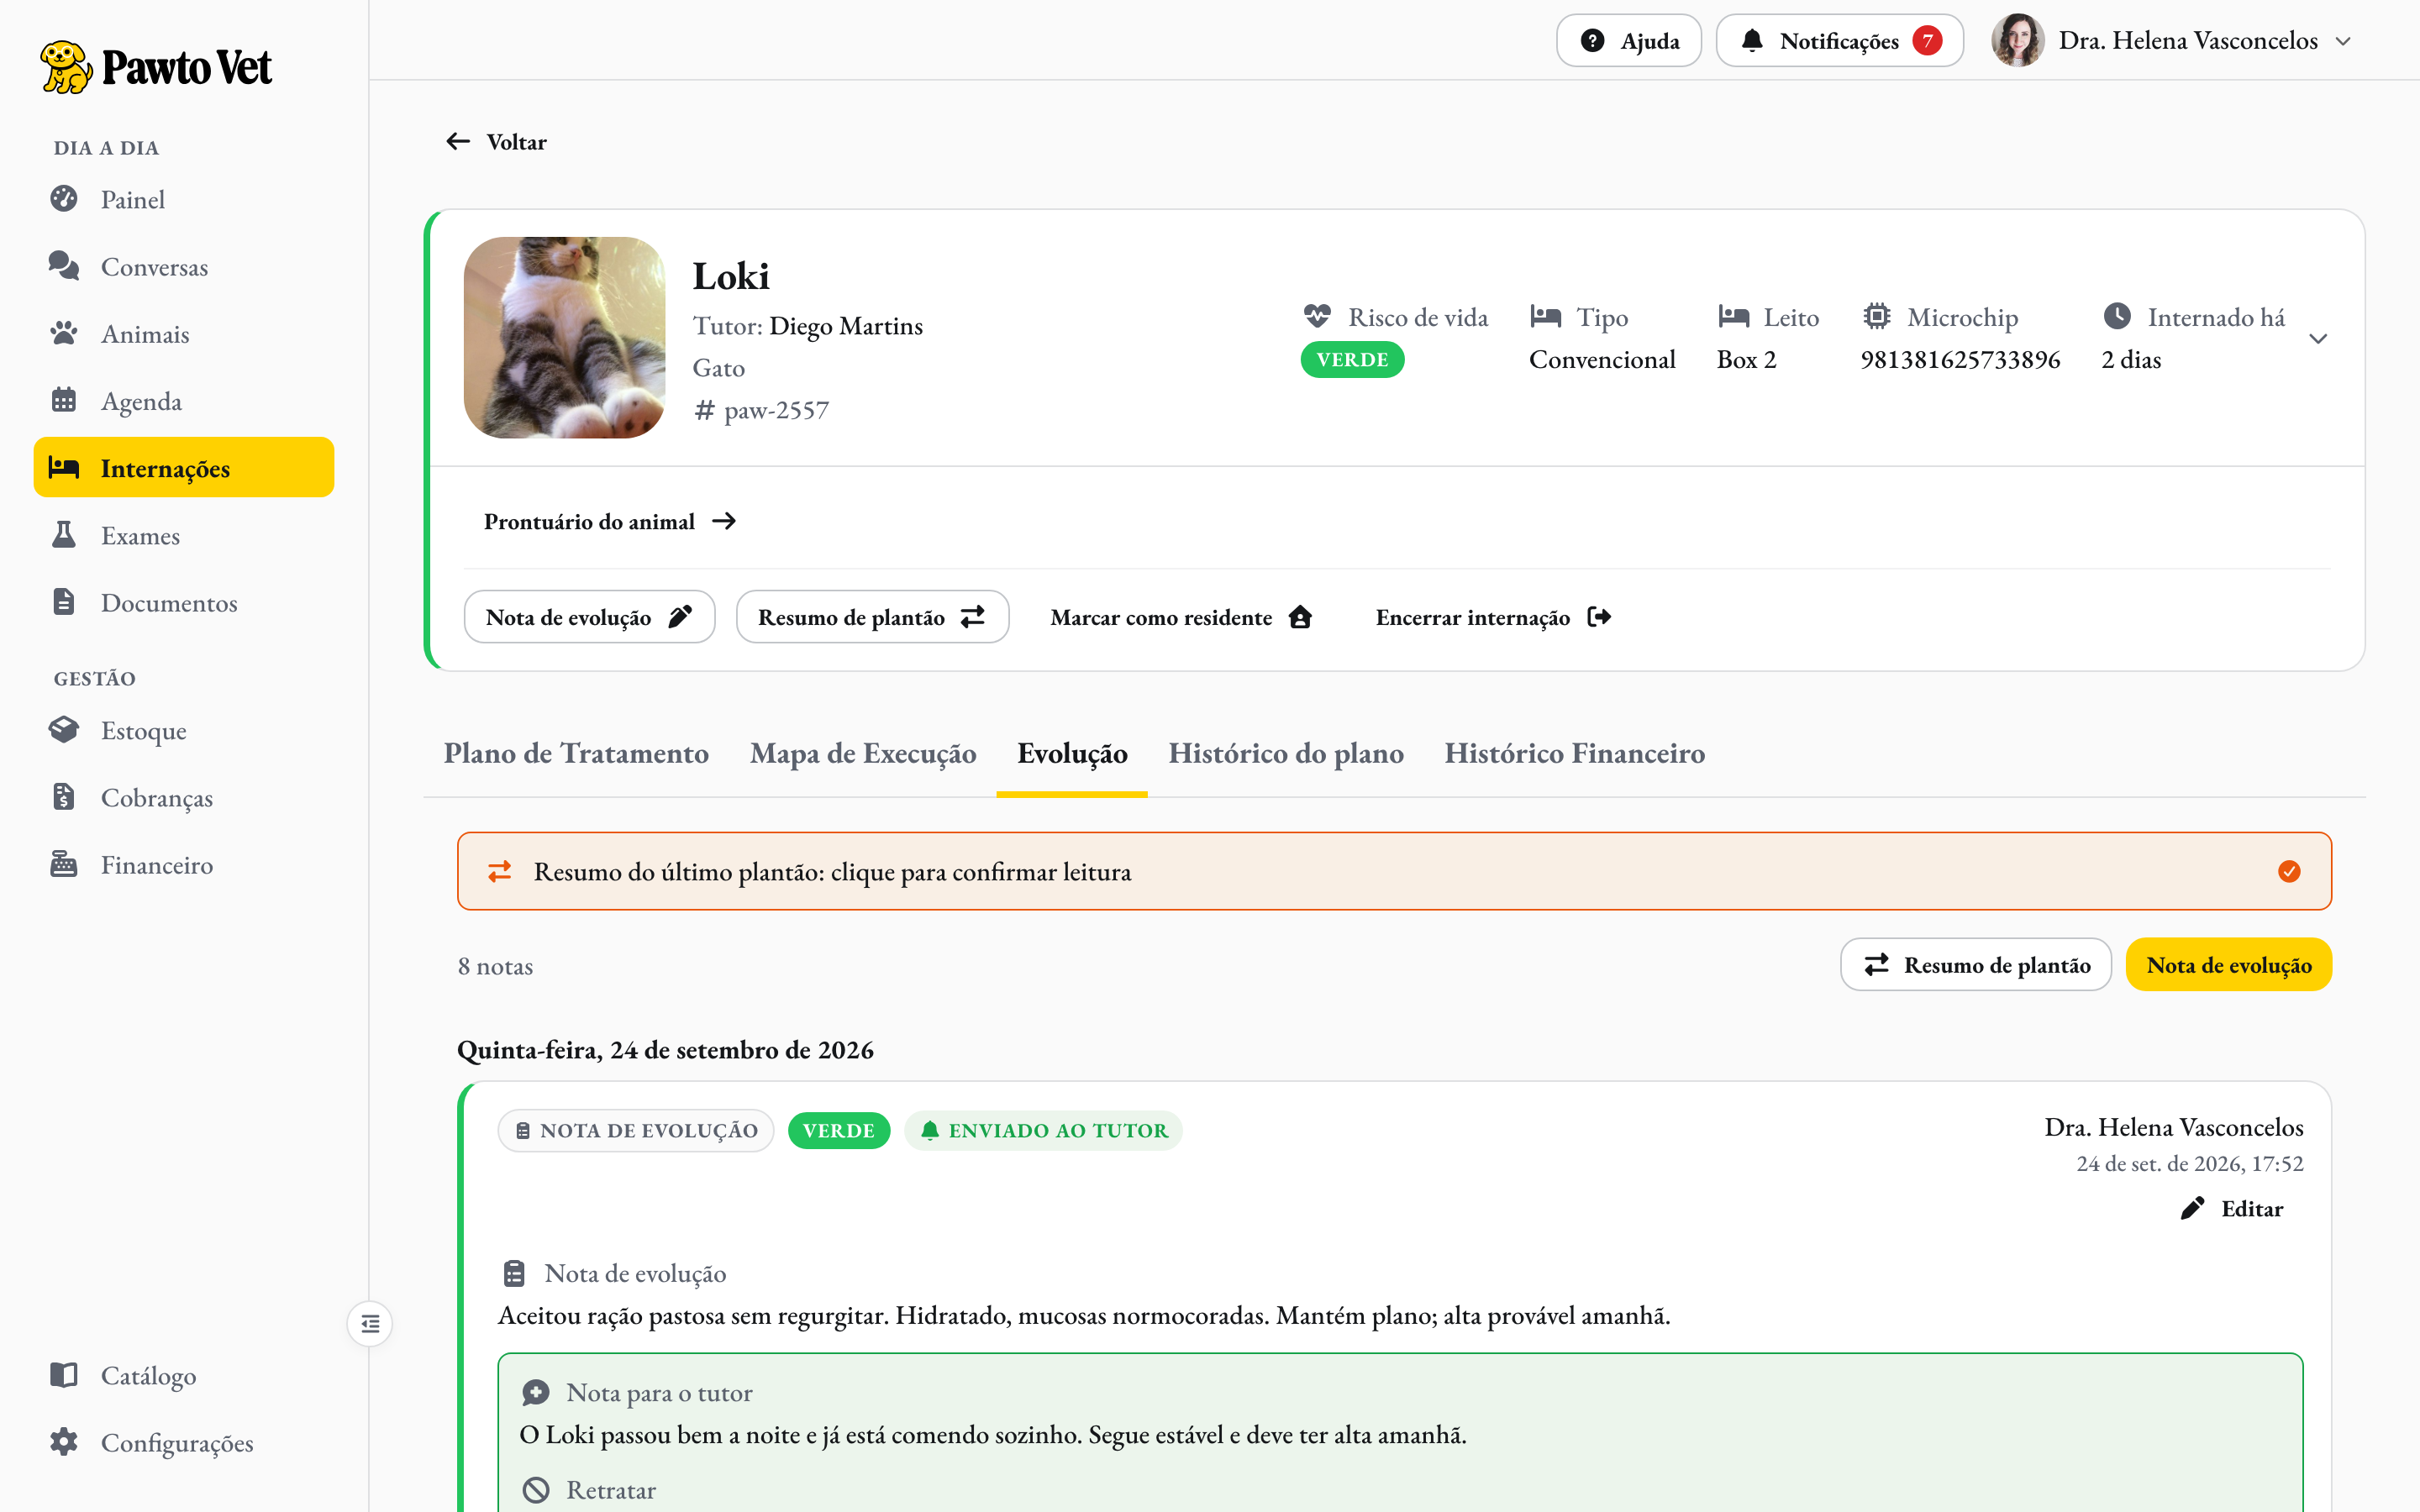This screenshot has height=1512, width=2420.
Task: Click the Convencional tipo value
Action: point(1602,360)
